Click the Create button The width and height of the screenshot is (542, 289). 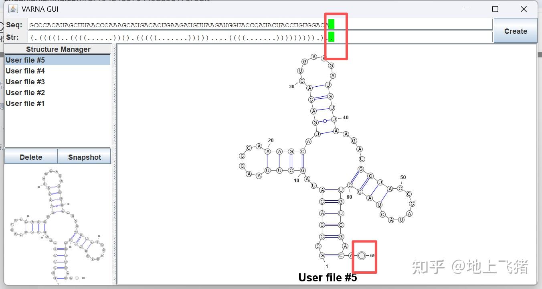(x=516, y=31)
